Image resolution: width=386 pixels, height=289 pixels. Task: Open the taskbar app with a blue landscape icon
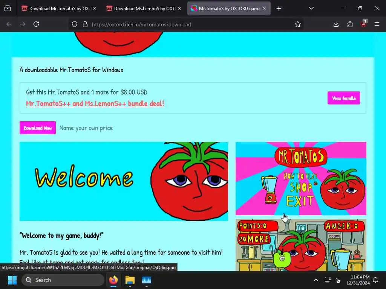(147, 280)
